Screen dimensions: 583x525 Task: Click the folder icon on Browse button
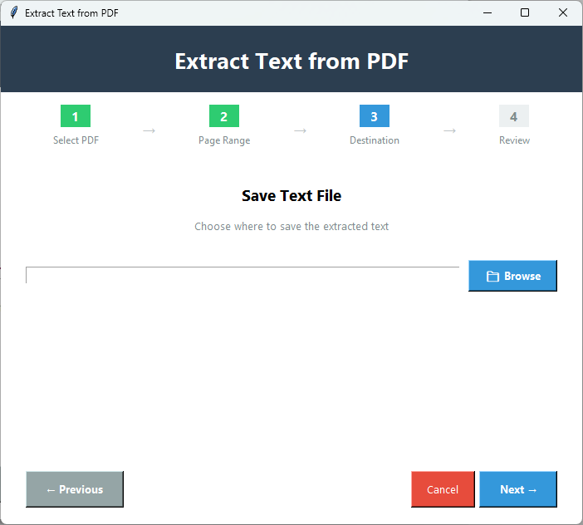pos(492,277)
